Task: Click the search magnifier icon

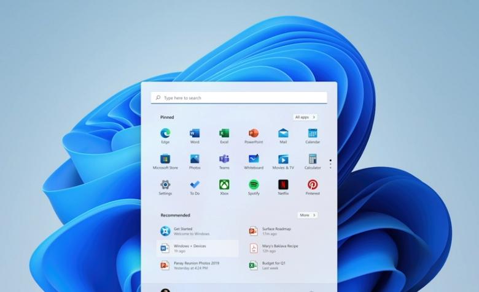Action: coord(158,98)
